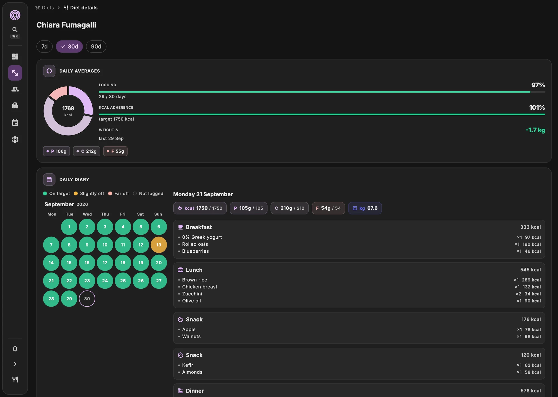Open the building organization icon

point(15,106)
